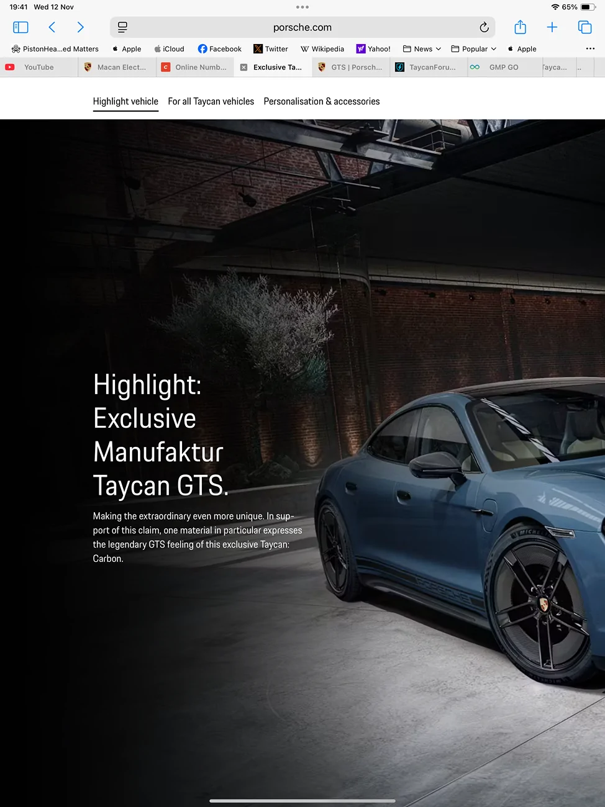
Task: Switch to the YouTube tab
Action: (39, 67)
